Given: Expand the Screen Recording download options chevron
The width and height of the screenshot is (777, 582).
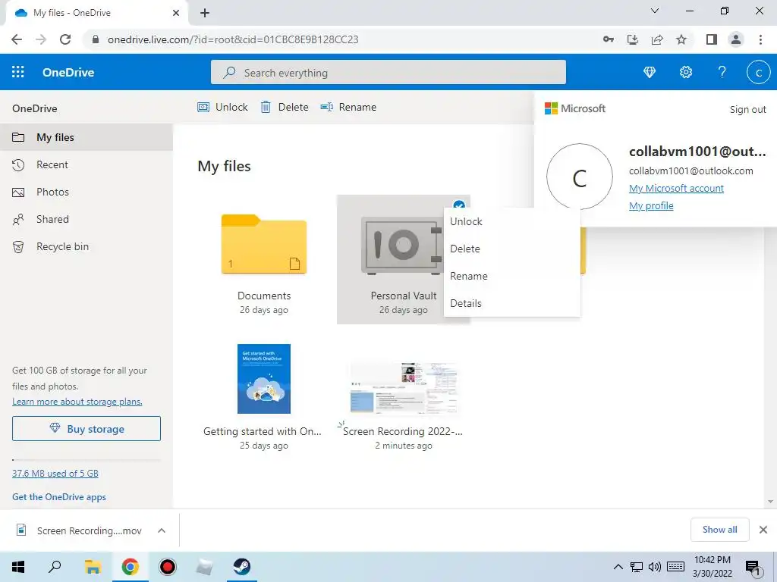Looking at the screenshot, I should (162, 530).
